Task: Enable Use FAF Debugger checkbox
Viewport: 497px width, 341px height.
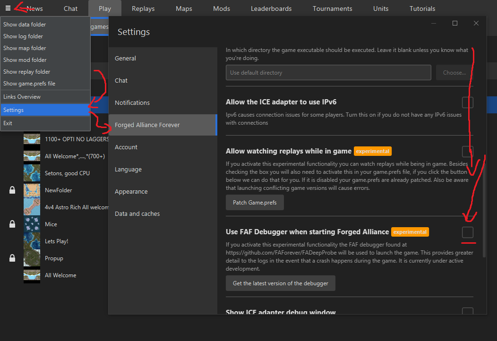Action: click(468, 232)
